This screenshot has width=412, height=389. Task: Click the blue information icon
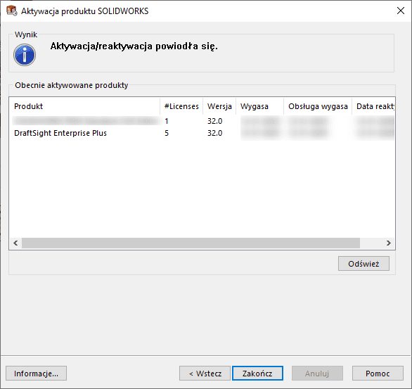point(25,55)
